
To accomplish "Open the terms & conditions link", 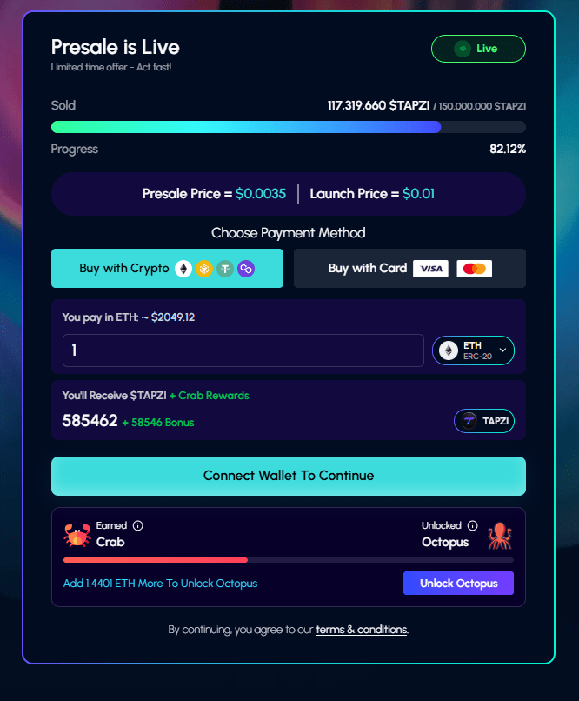I will pos(361,629).
